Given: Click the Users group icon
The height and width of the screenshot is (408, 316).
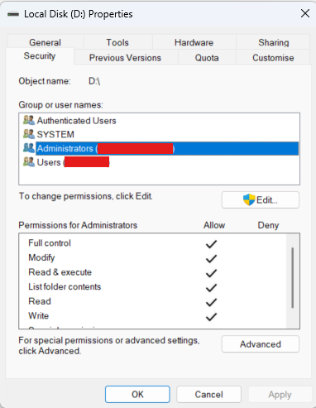Looking at the screenshot, I should click(29, 162).
